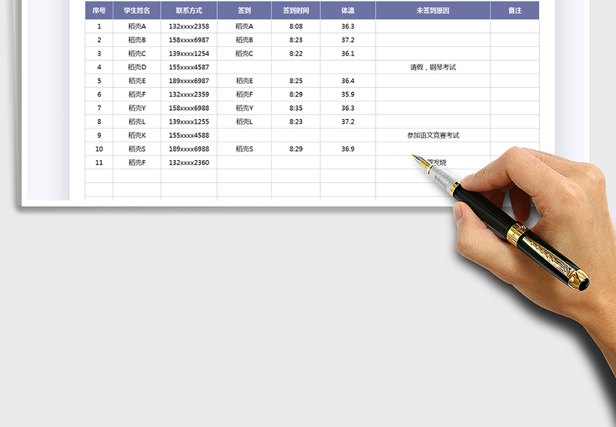Select the temperature cell showing 36.4

[347, 81]
